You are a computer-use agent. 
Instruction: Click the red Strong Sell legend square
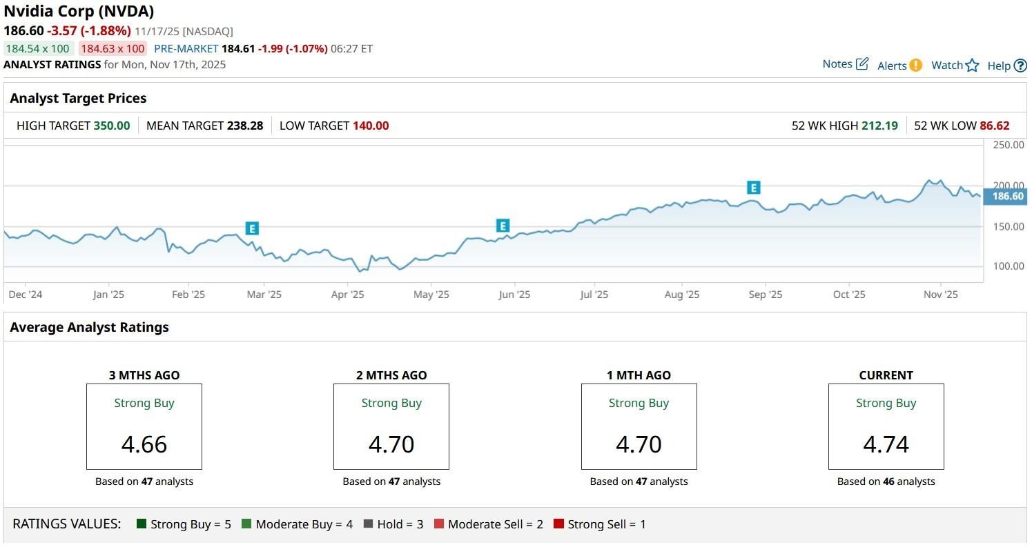558,524
